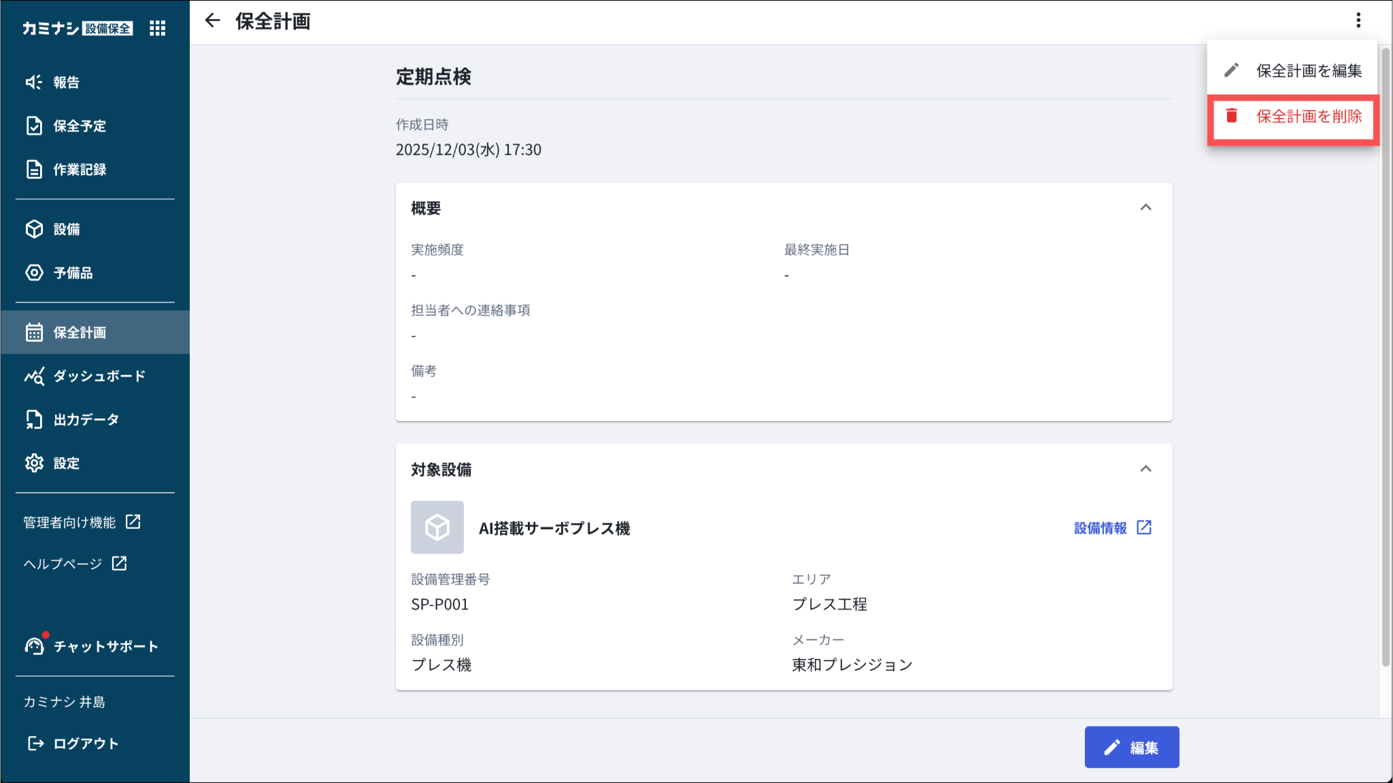
Task: Click the 予備品 nut icon
Action: (34, 273)
